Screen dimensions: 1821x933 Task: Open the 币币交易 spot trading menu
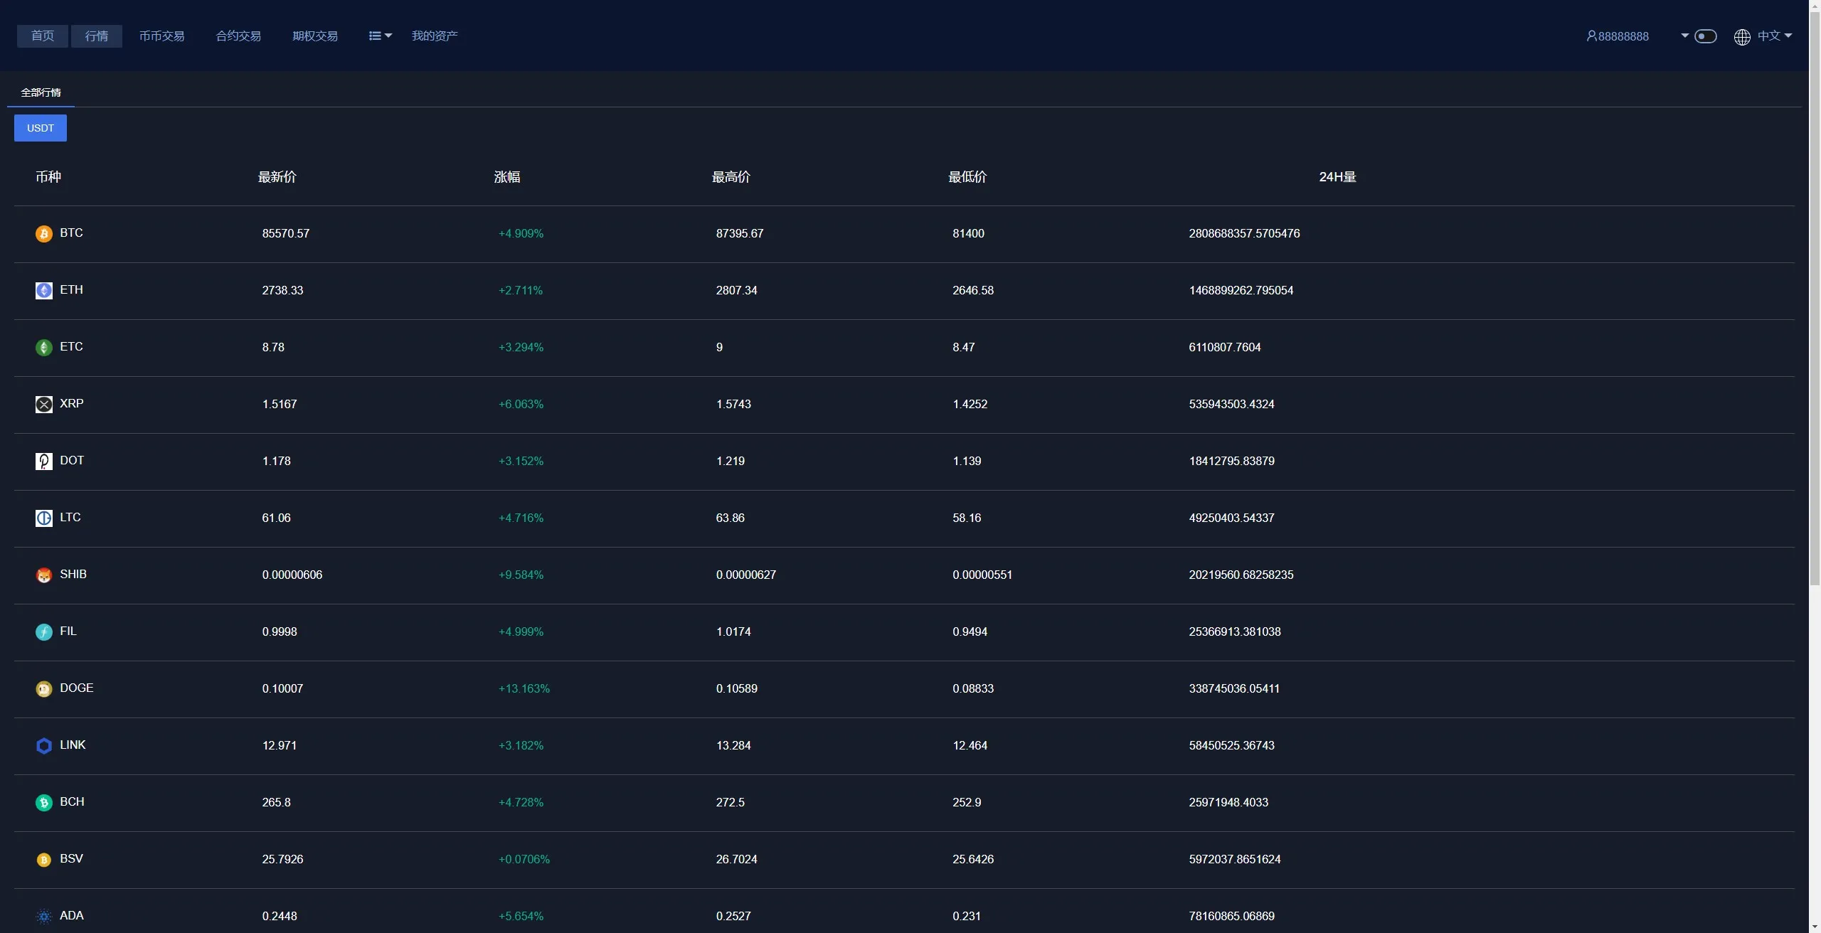tap(161, 36)
